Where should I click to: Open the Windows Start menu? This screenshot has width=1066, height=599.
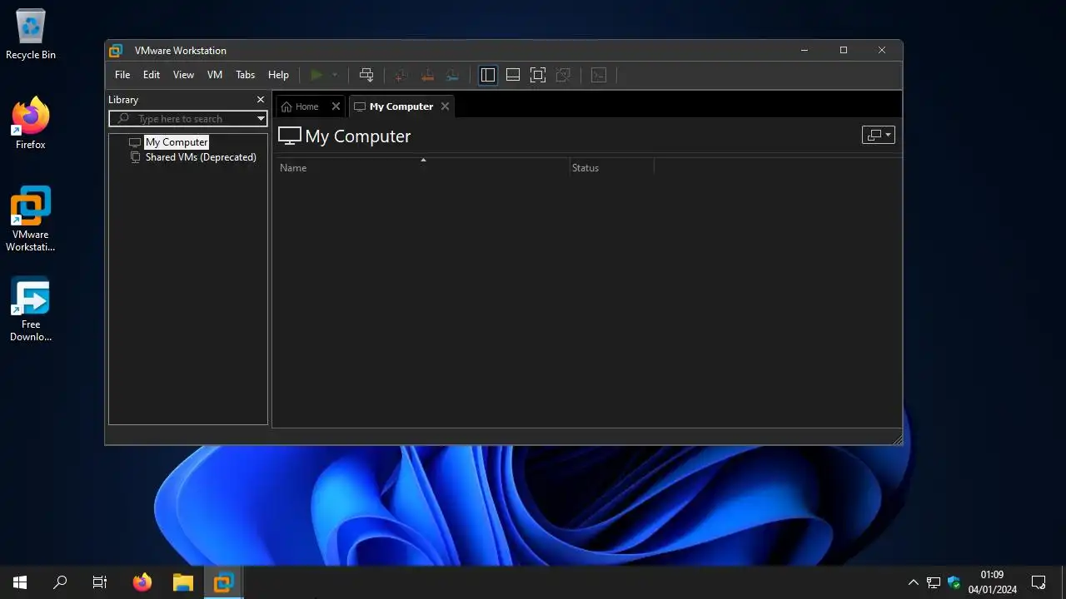pos(20,582)
